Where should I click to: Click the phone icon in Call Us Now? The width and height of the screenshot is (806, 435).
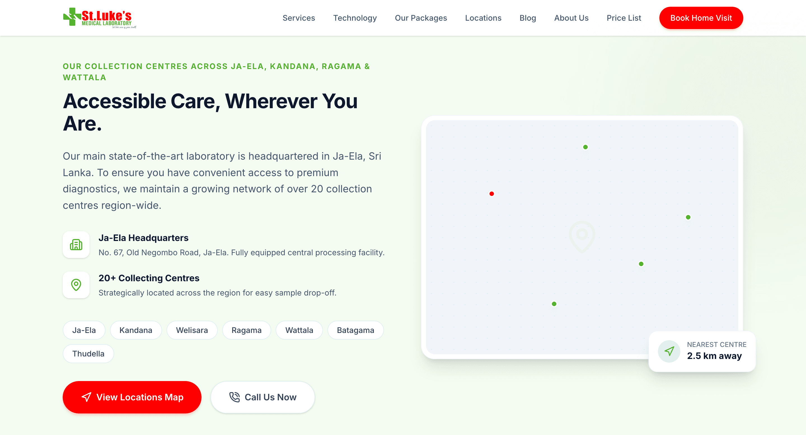coord(234,397)
